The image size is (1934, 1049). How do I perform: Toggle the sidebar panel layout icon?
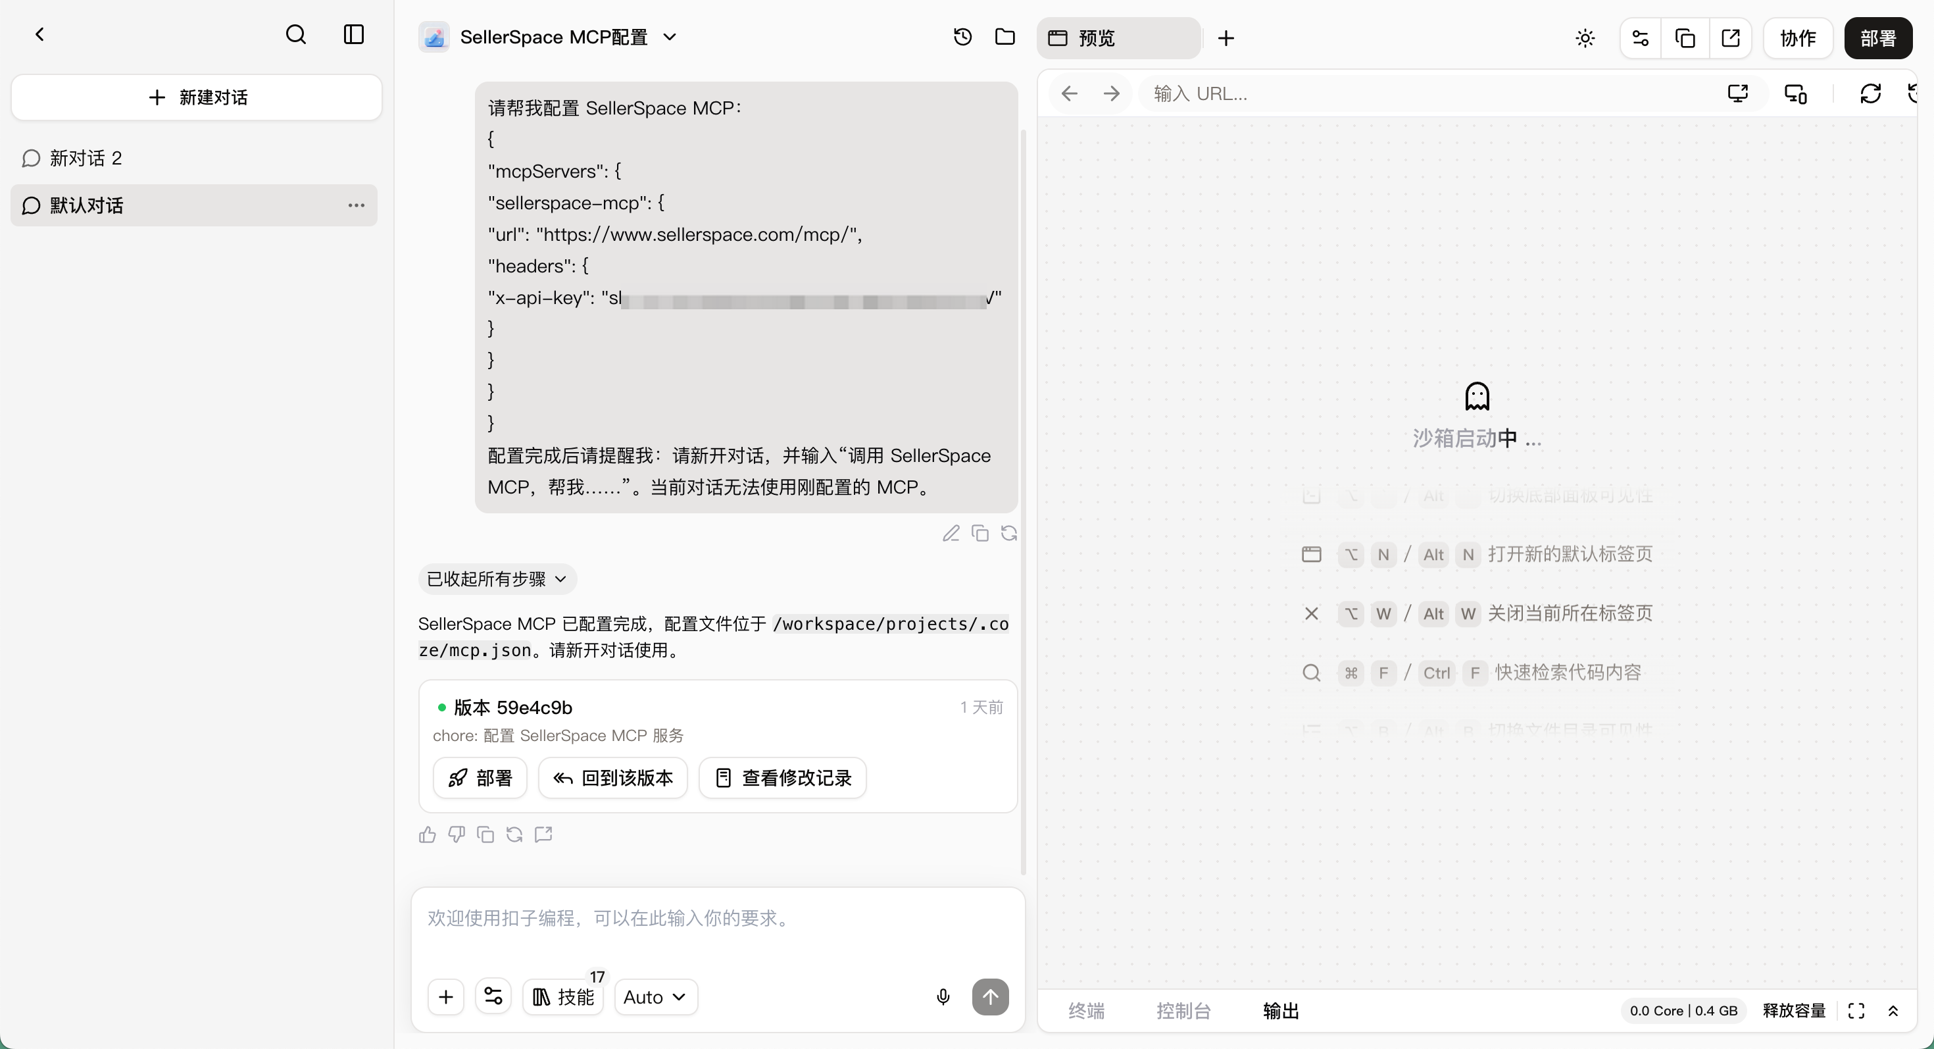pos(354,34)
